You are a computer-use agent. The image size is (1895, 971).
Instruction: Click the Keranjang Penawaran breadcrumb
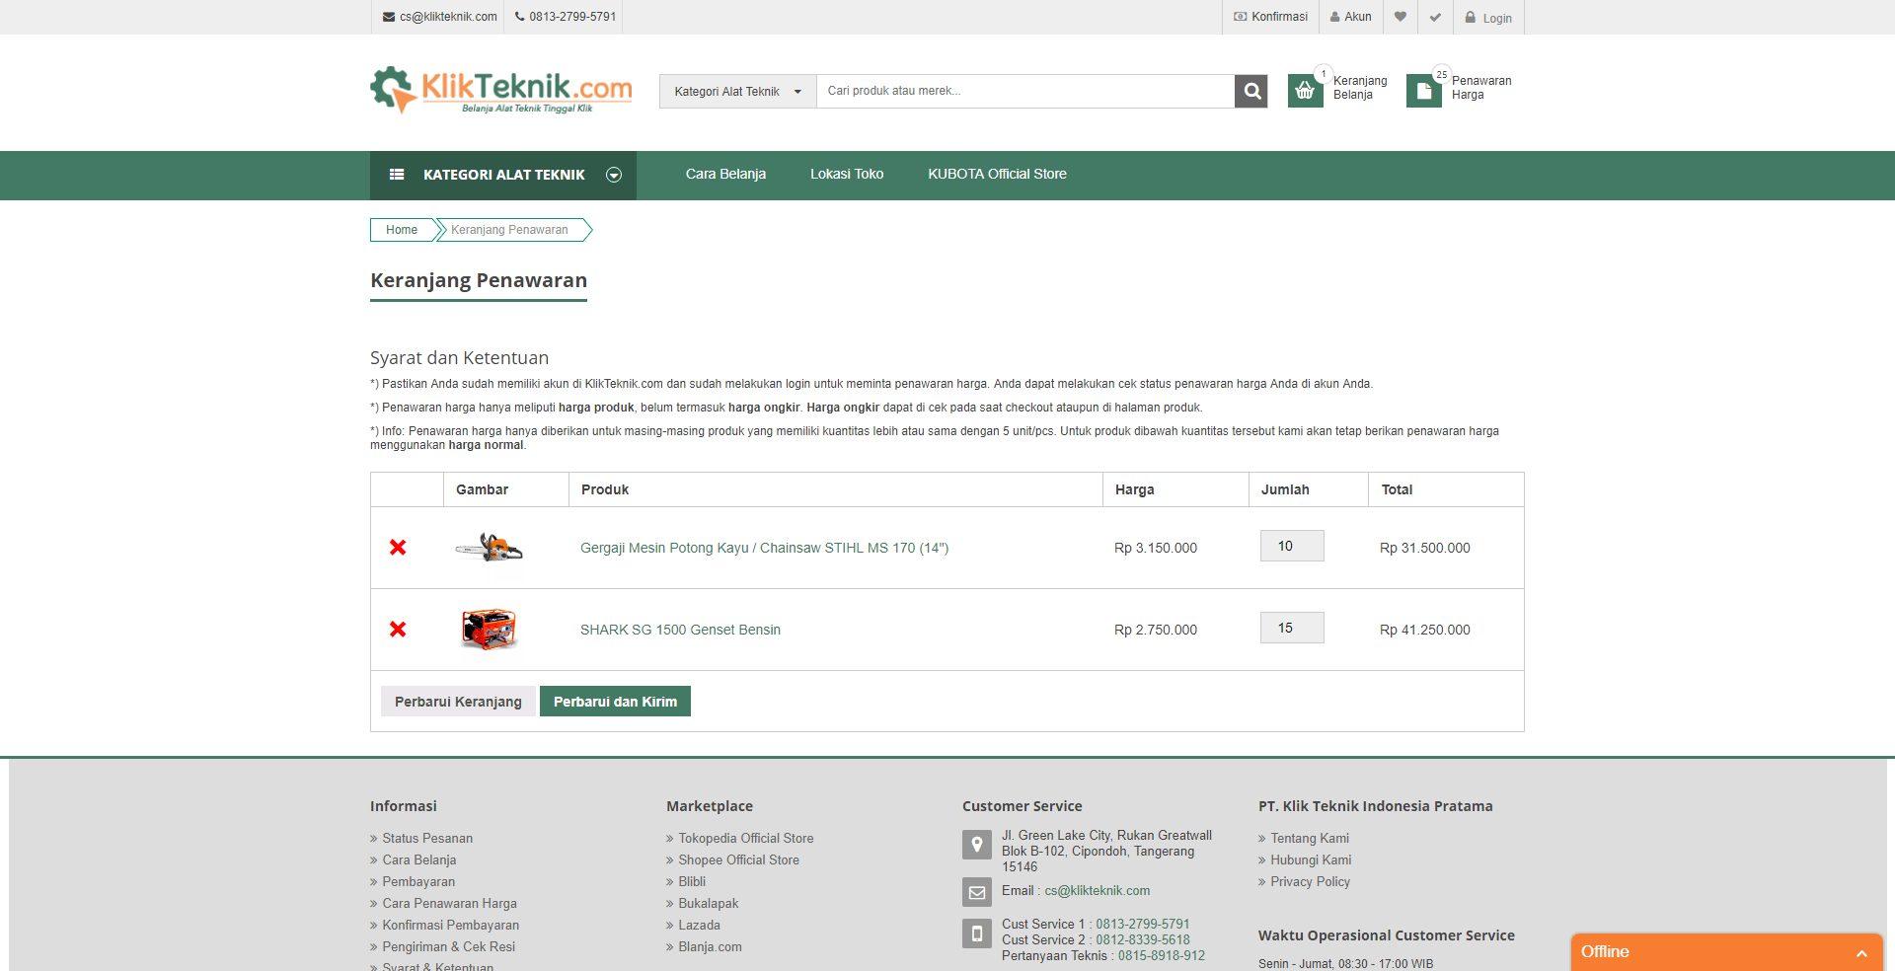click(509, 230)
